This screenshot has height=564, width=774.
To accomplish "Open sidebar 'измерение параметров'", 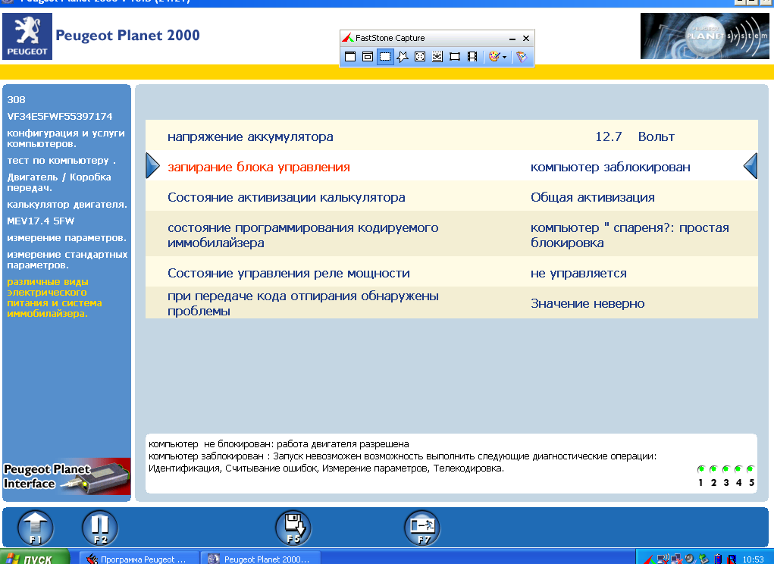I will pos(67,238).
